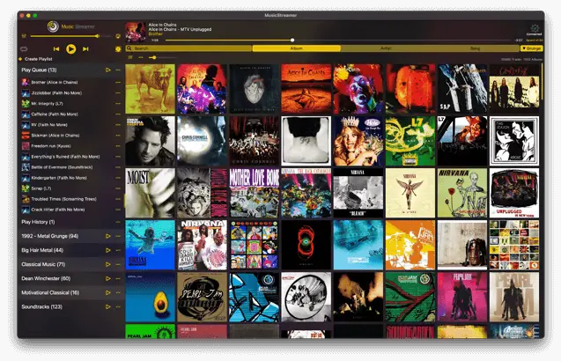Click the yellow link beside remaining time
The width and height of the screenshot is (561, 361).
click(x=535, y=41)
